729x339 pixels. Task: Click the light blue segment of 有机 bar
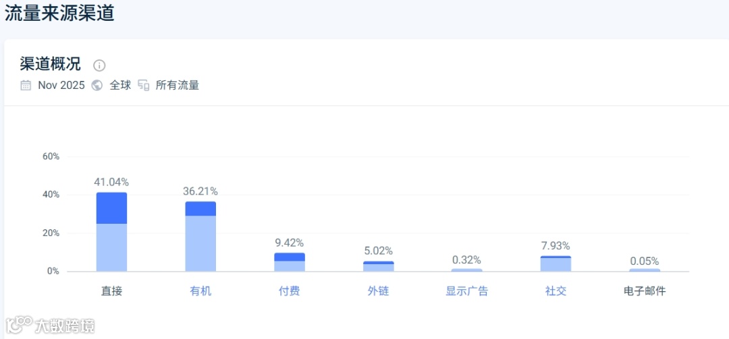pos(200,243)
